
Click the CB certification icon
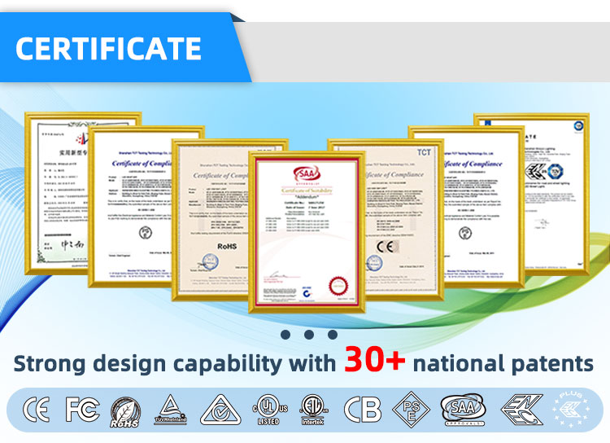(362, 410)
